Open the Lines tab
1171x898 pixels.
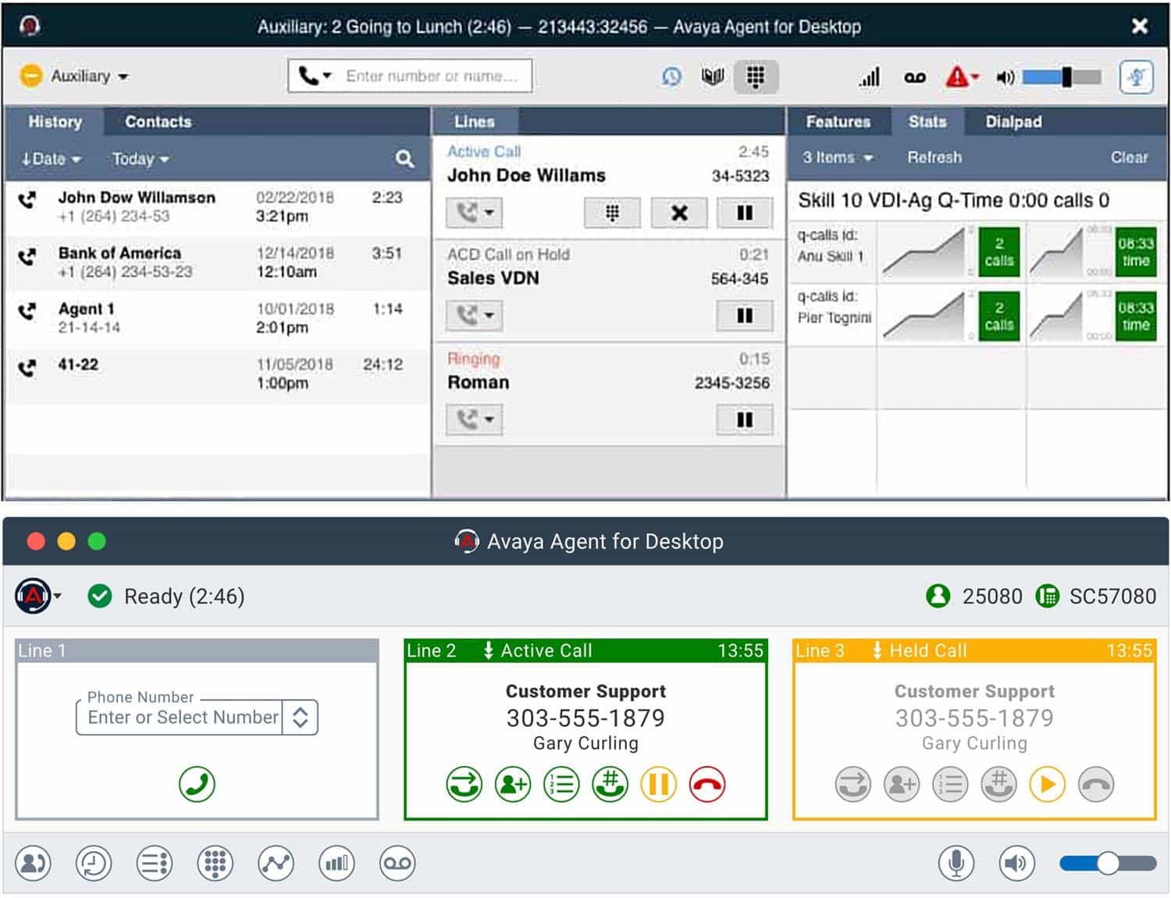coord(475,122)
